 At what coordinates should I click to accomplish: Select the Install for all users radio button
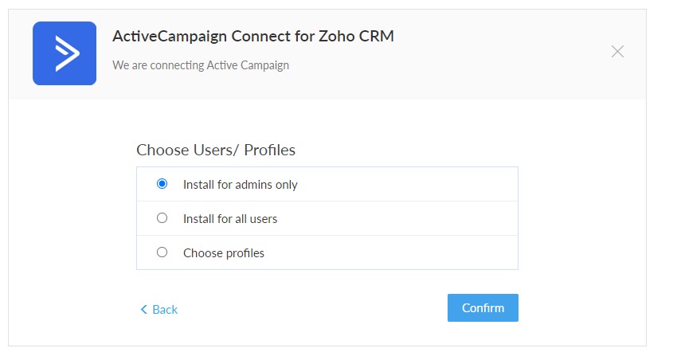point(162,218)
